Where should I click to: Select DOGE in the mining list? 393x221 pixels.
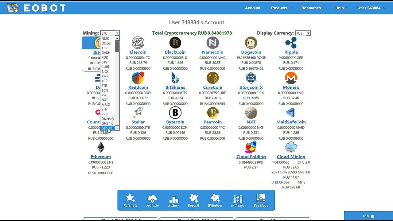coord(108,43)
